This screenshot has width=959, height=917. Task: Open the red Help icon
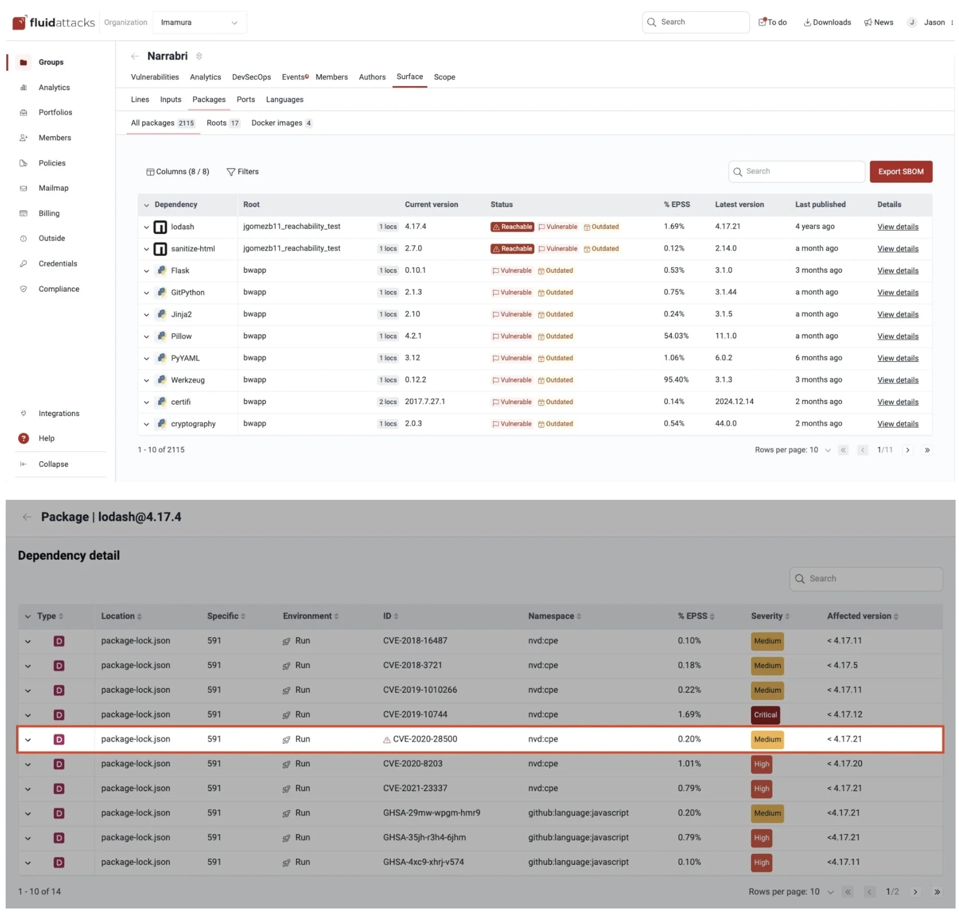[x=23, y=439]
